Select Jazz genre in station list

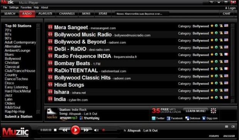pos(8,95)
